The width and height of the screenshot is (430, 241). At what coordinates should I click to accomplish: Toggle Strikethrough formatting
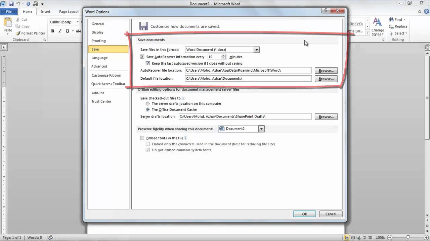pos(79,31)
